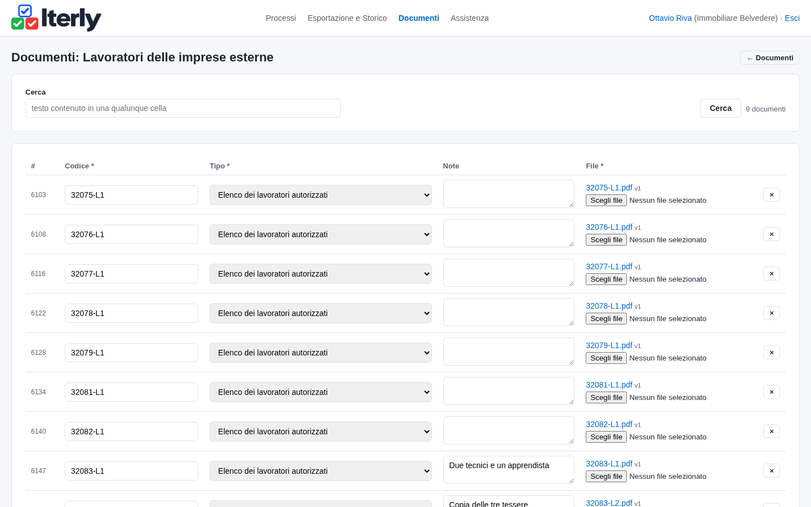811x507 pixels.
Task: Click the Iterly logo
Action: click(x=56, y=18)
